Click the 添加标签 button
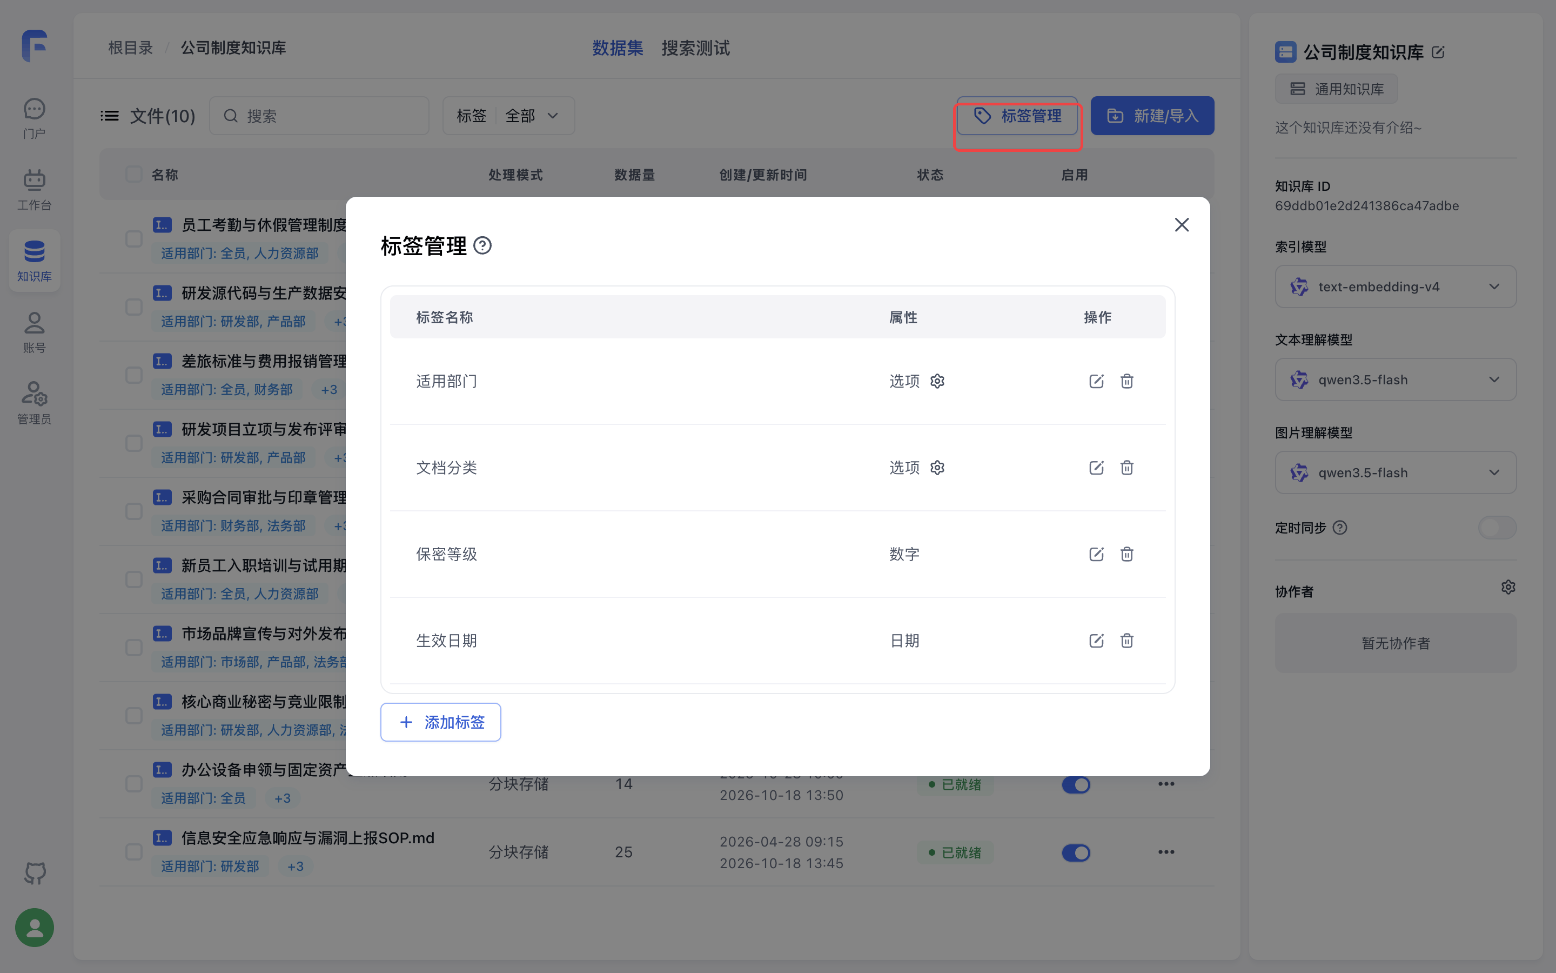This screenshot has width=1556, height=973. click(x=440, y=722)
